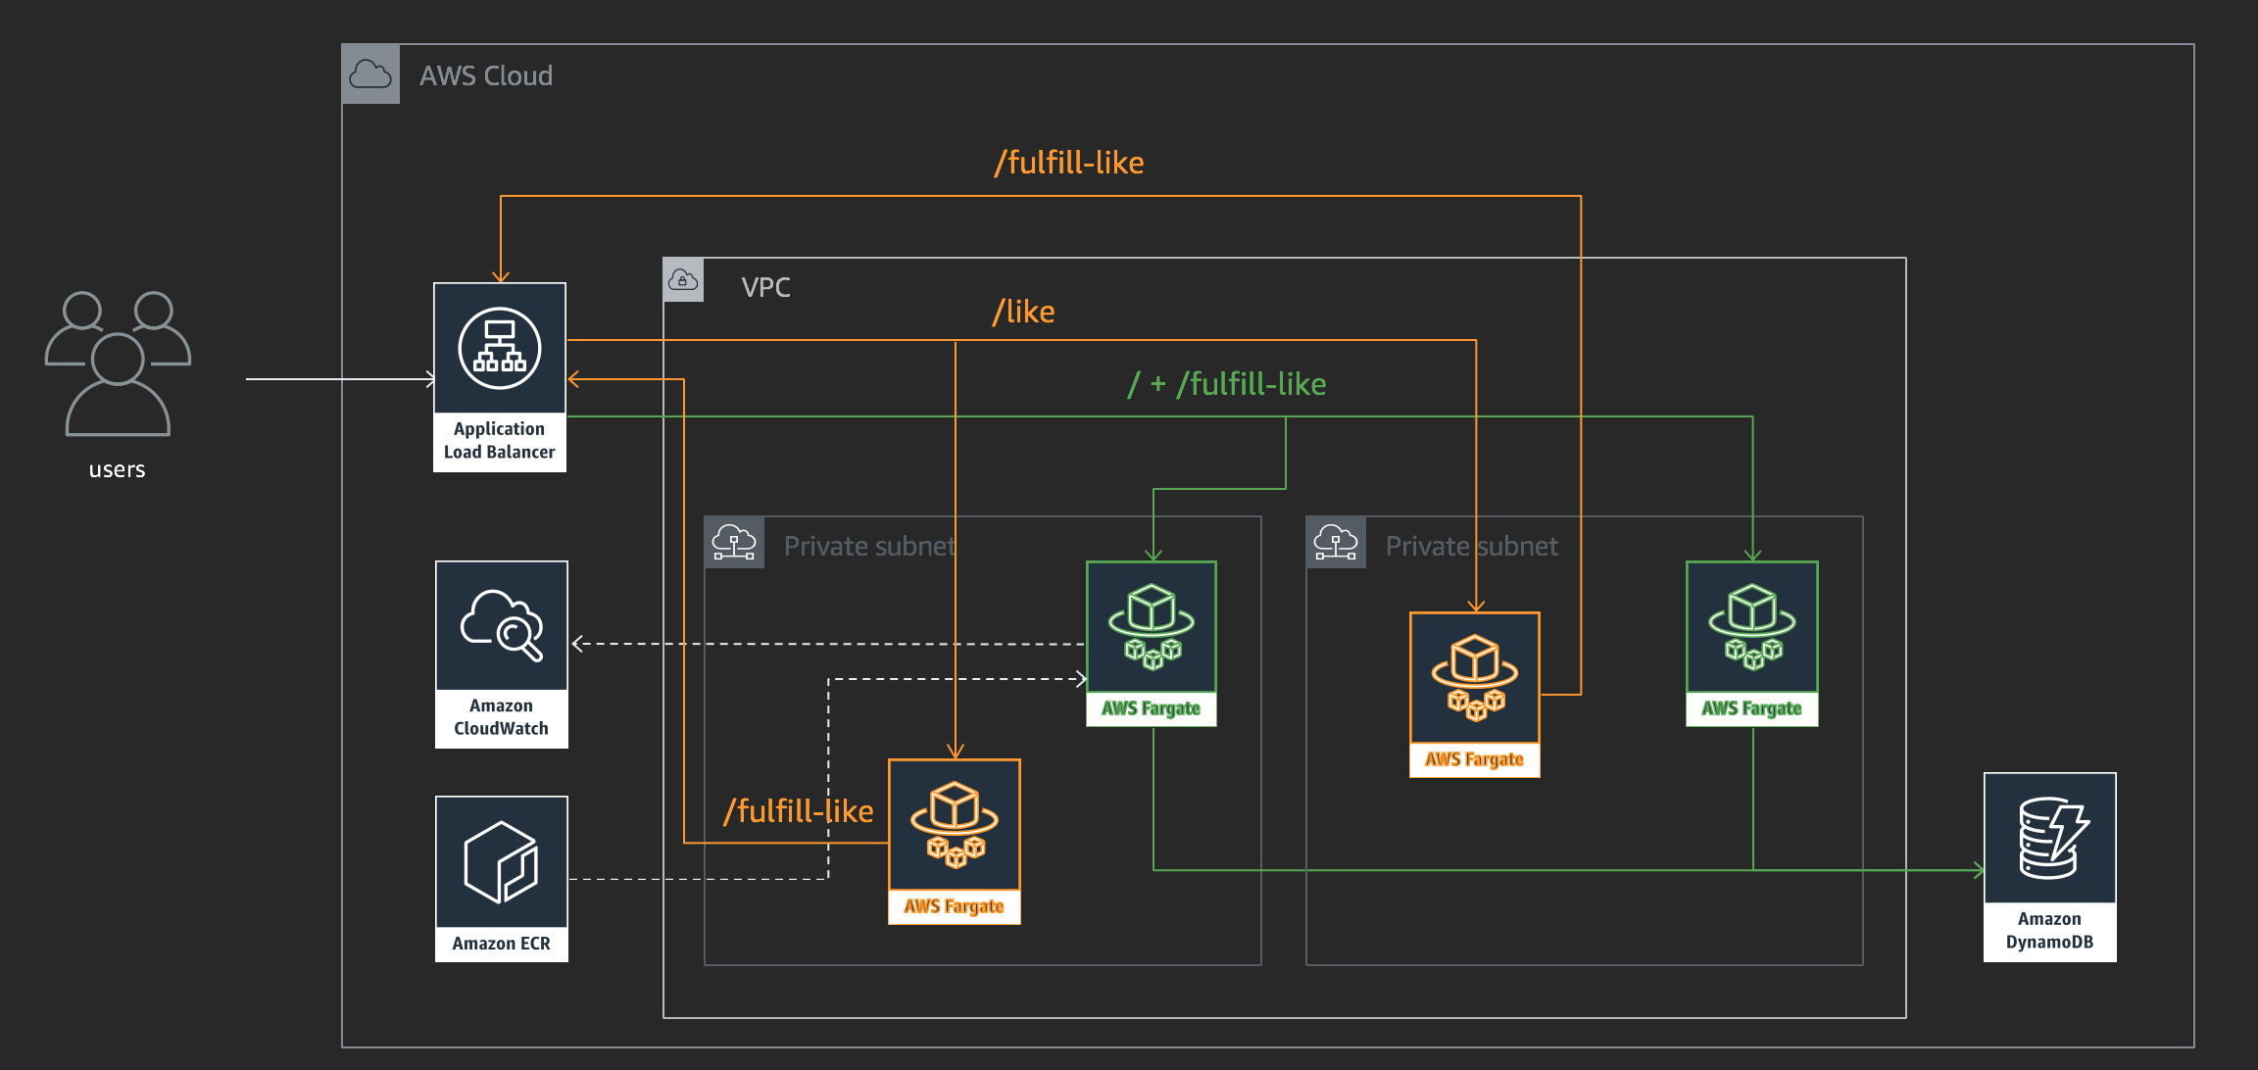2258x1070 pixels.
Task: Select the green Fargate icon in right subnet
Action: pyautogui.click(x=1752, y=627)
